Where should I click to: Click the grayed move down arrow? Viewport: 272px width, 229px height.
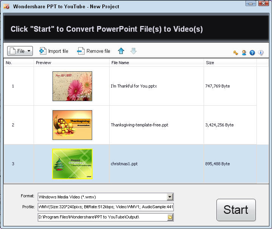coord(133,51)
